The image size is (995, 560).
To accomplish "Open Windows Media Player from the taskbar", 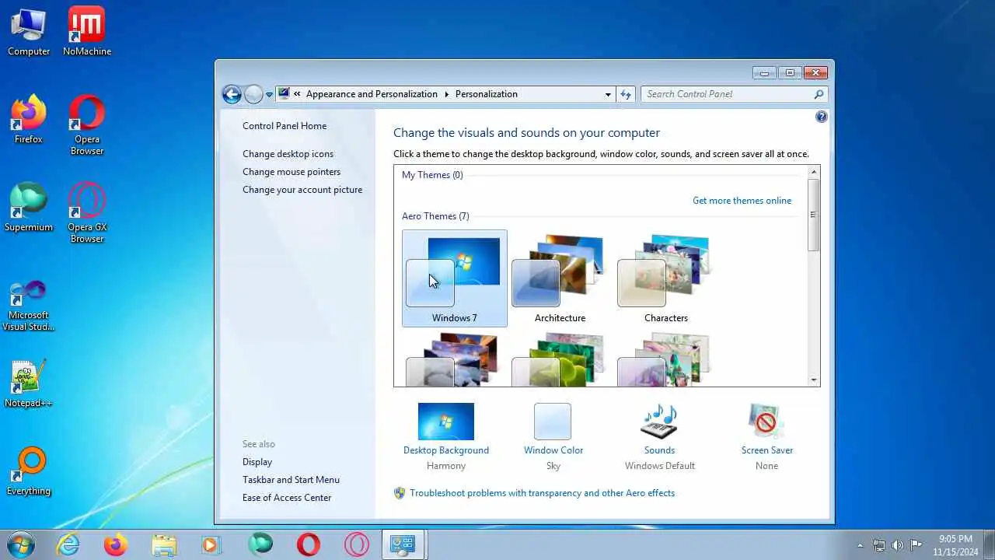I will click(x=211, y=544).
